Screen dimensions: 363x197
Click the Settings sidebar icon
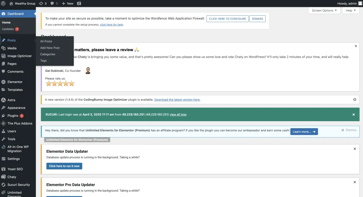coord(4,159)
